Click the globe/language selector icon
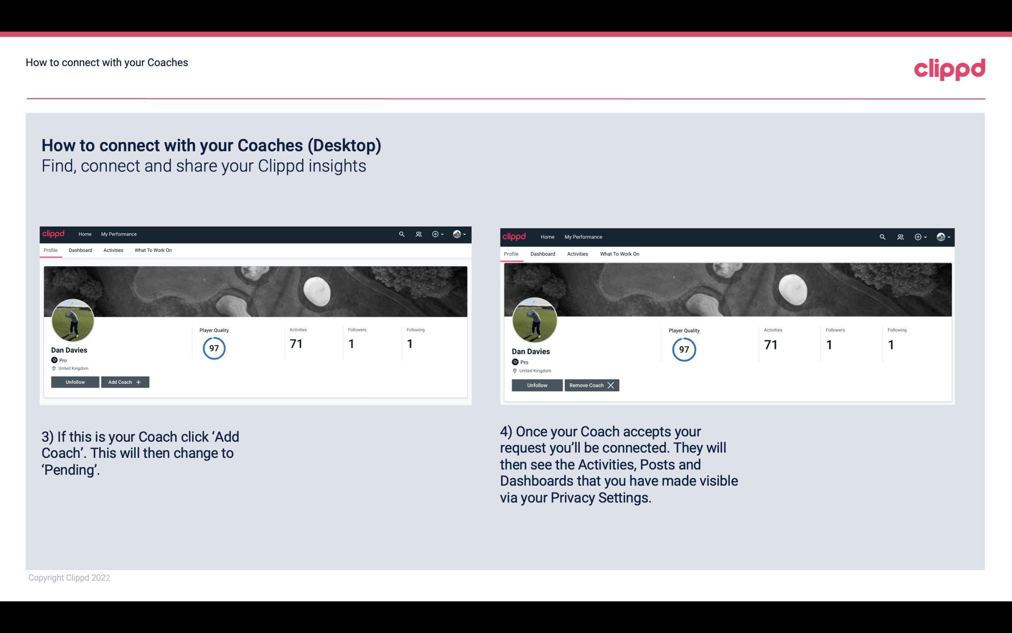Screen dimensions: 1012x633 click(x=457, y=233)
